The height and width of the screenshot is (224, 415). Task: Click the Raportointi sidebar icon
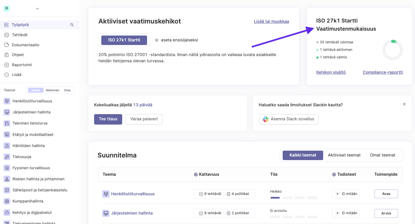click(6, 65)
